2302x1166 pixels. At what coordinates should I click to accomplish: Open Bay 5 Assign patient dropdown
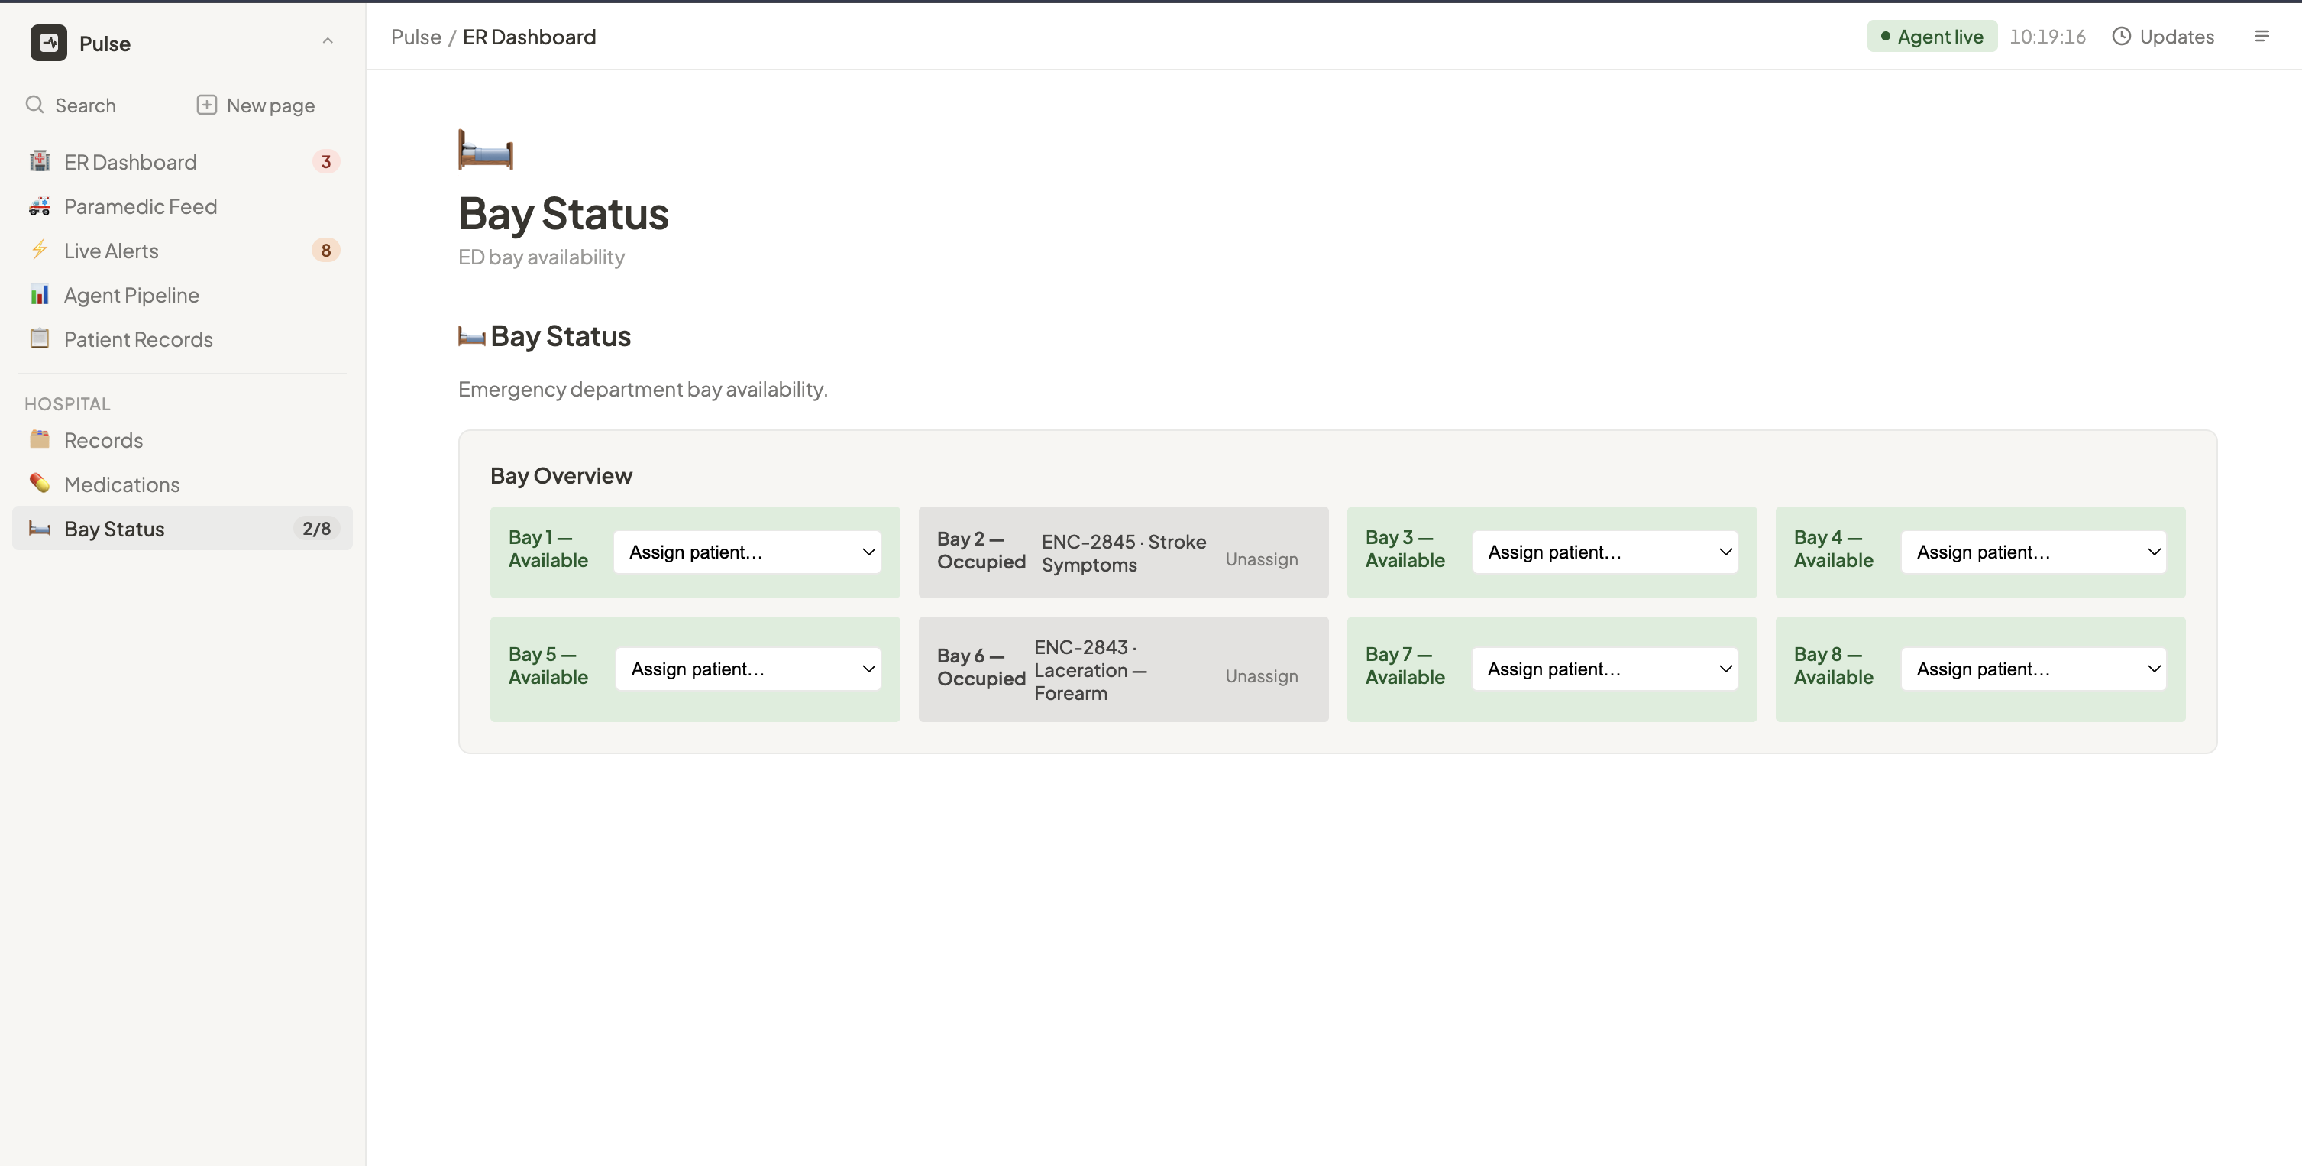click(x=747, y=669)
